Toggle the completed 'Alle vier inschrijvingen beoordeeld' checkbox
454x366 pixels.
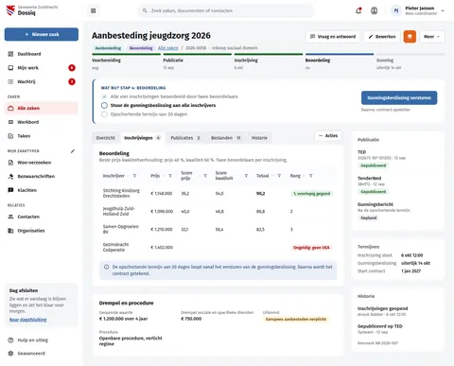[104, 96]
